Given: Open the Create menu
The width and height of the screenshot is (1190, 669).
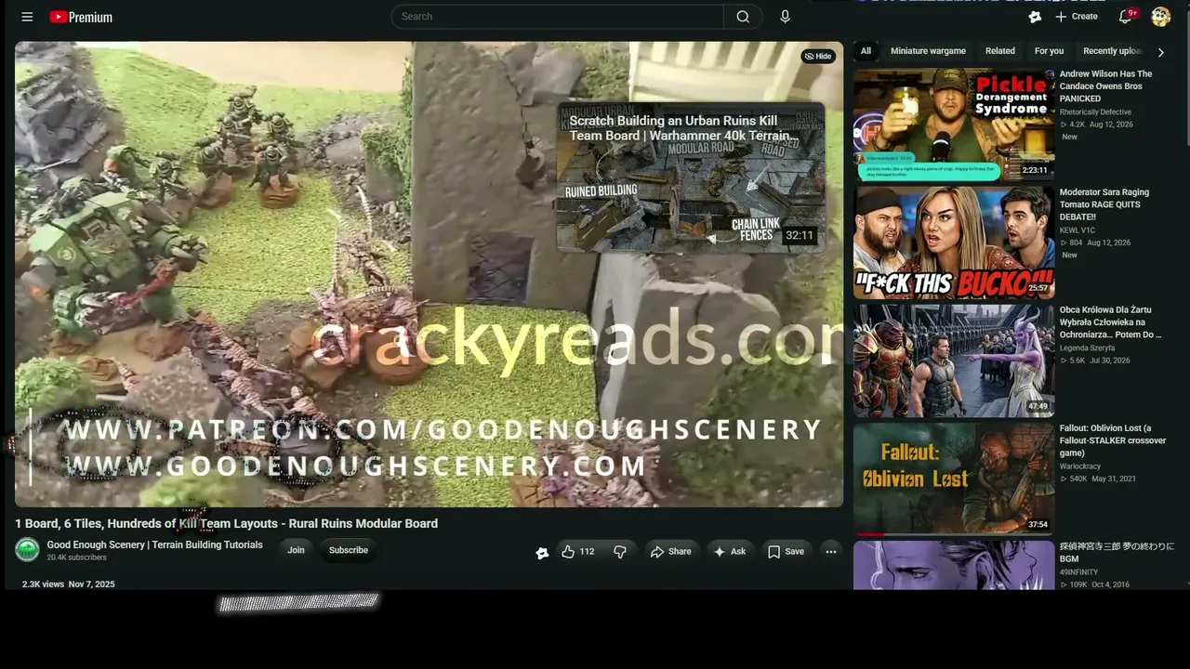Looking at the screenshot, I should (1077, 17).
